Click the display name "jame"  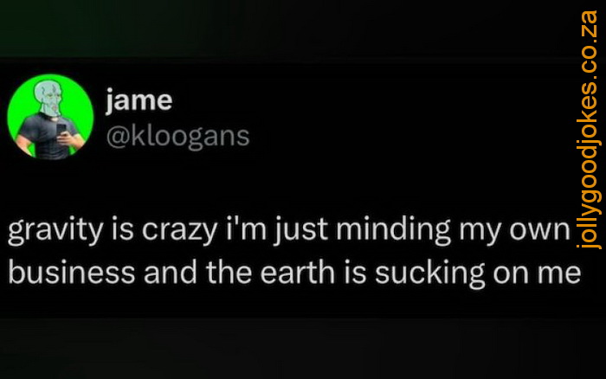(139, 101)
